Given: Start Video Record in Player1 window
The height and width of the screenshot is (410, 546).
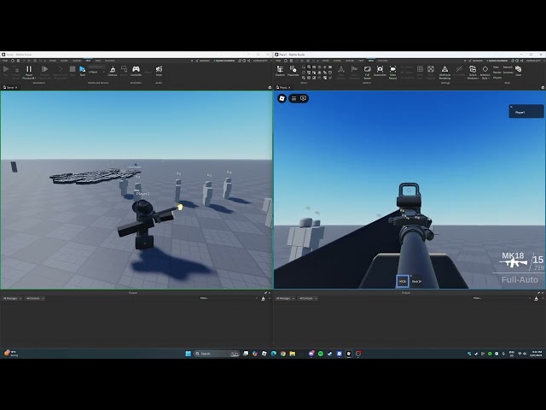Looking at the screenshot, I should click(x=392, y=72).
